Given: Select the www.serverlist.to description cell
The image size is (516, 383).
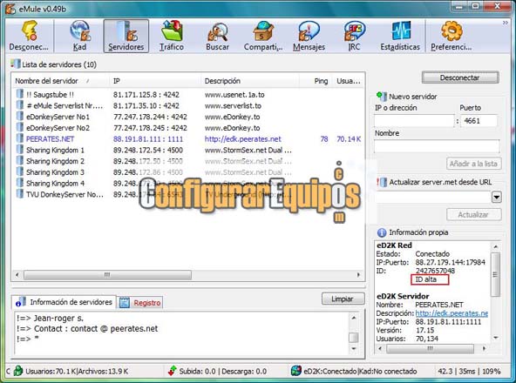Looking at the screenshot, I should point(233,106).
